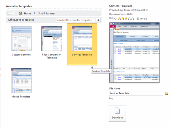Click the forward arrow navigation button
The height and width of the screenshot is (128, 170).
(14, 13)
